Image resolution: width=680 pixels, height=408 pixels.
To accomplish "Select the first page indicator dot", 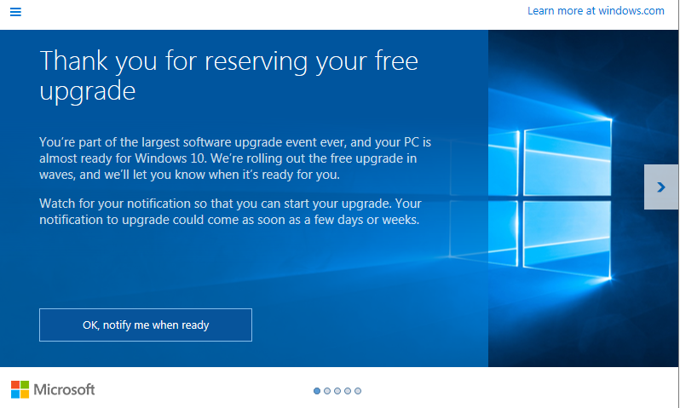I will 317,391.
